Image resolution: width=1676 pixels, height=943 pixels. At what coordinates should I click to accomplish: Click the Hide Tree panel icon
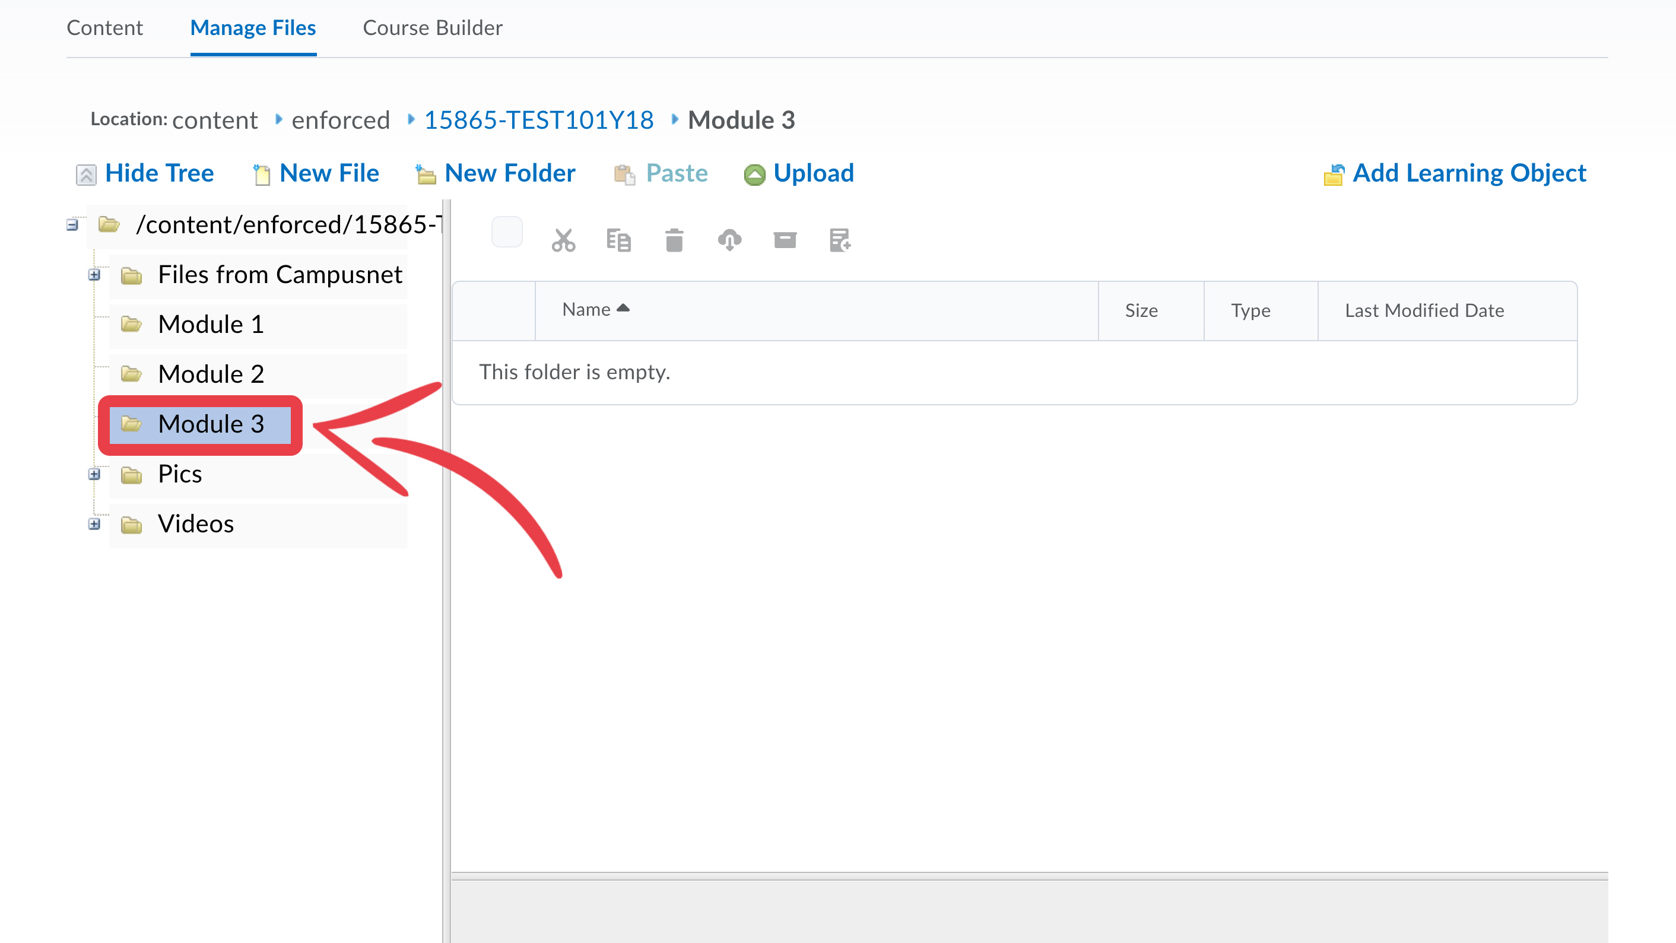[86, 174]
